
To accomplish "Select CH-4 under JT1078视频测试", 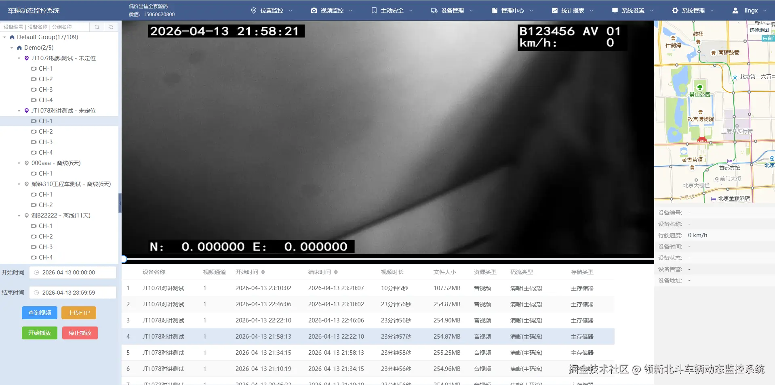I will (x=46, y=100).
